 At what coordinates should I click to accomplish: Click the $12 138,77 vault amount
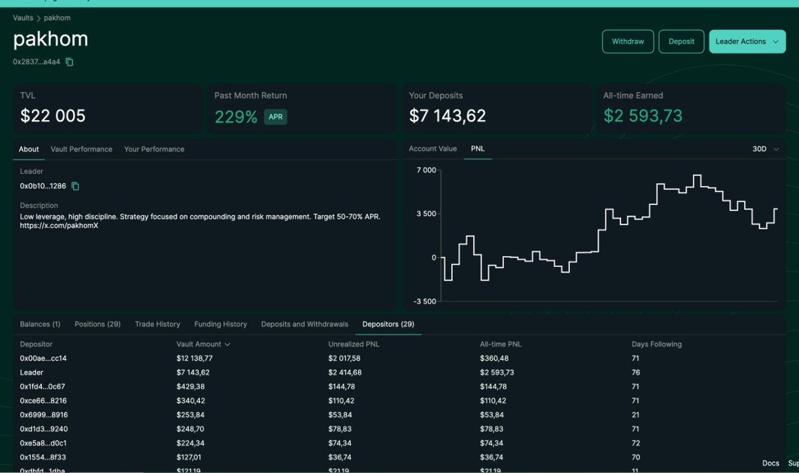tap(194, 358)
